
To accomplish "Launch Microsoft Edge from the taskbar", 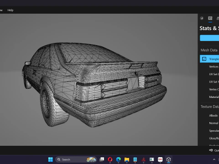I will click(119, 159).
